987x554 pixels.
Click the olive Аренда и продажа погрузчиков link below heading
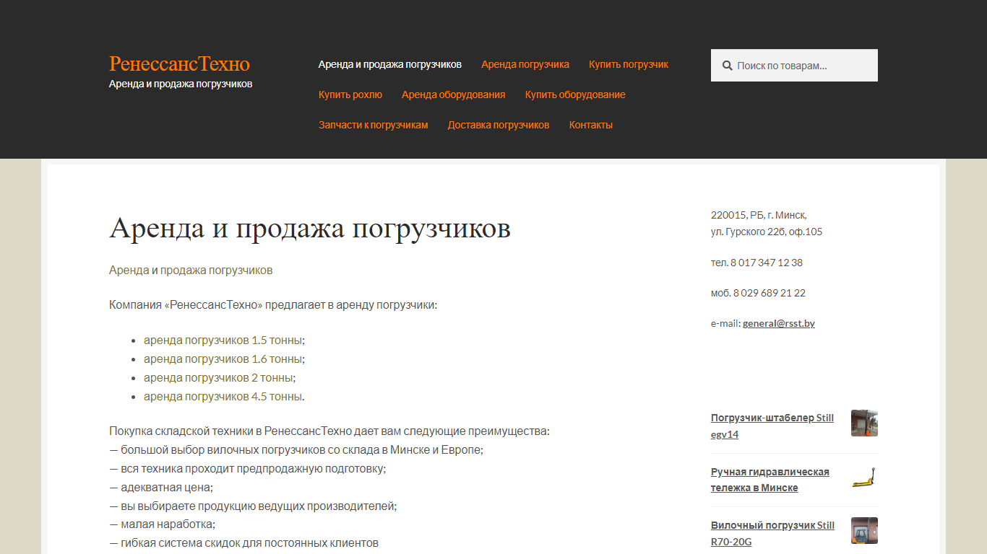[191, 270]
